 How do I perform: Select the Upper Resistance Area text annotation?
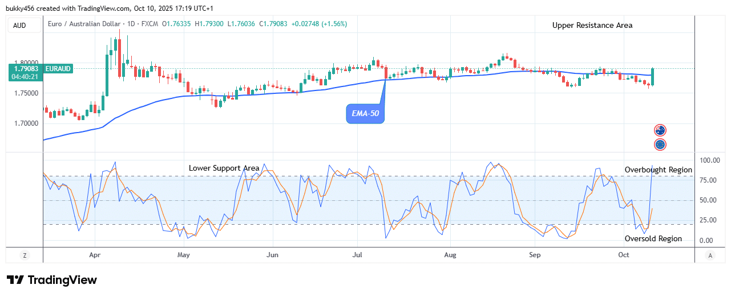tap(592, 25)
